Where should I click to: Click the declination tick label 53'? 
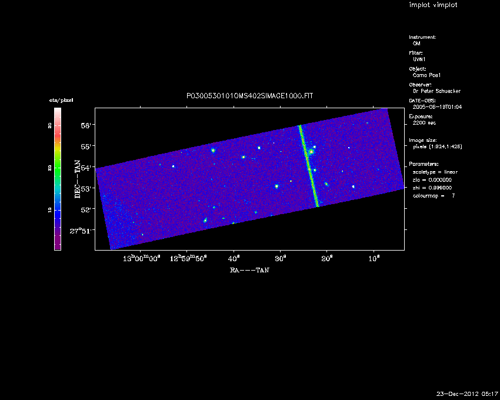pyautogui.click(x=86, y=188)
